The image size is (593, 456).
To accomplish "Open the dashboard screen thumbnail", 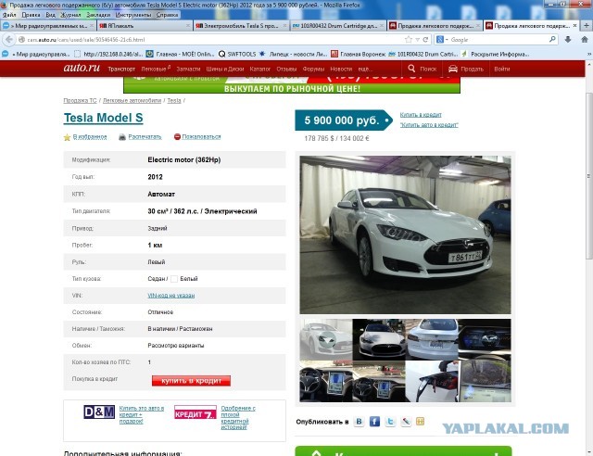I will pos(485,339).
